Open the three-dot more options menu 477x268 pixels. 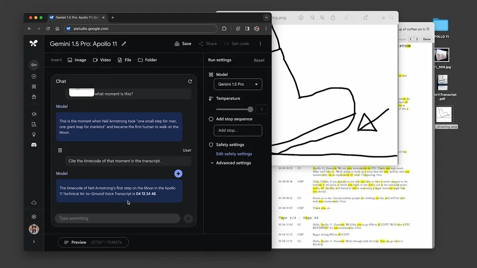[260, 44]
